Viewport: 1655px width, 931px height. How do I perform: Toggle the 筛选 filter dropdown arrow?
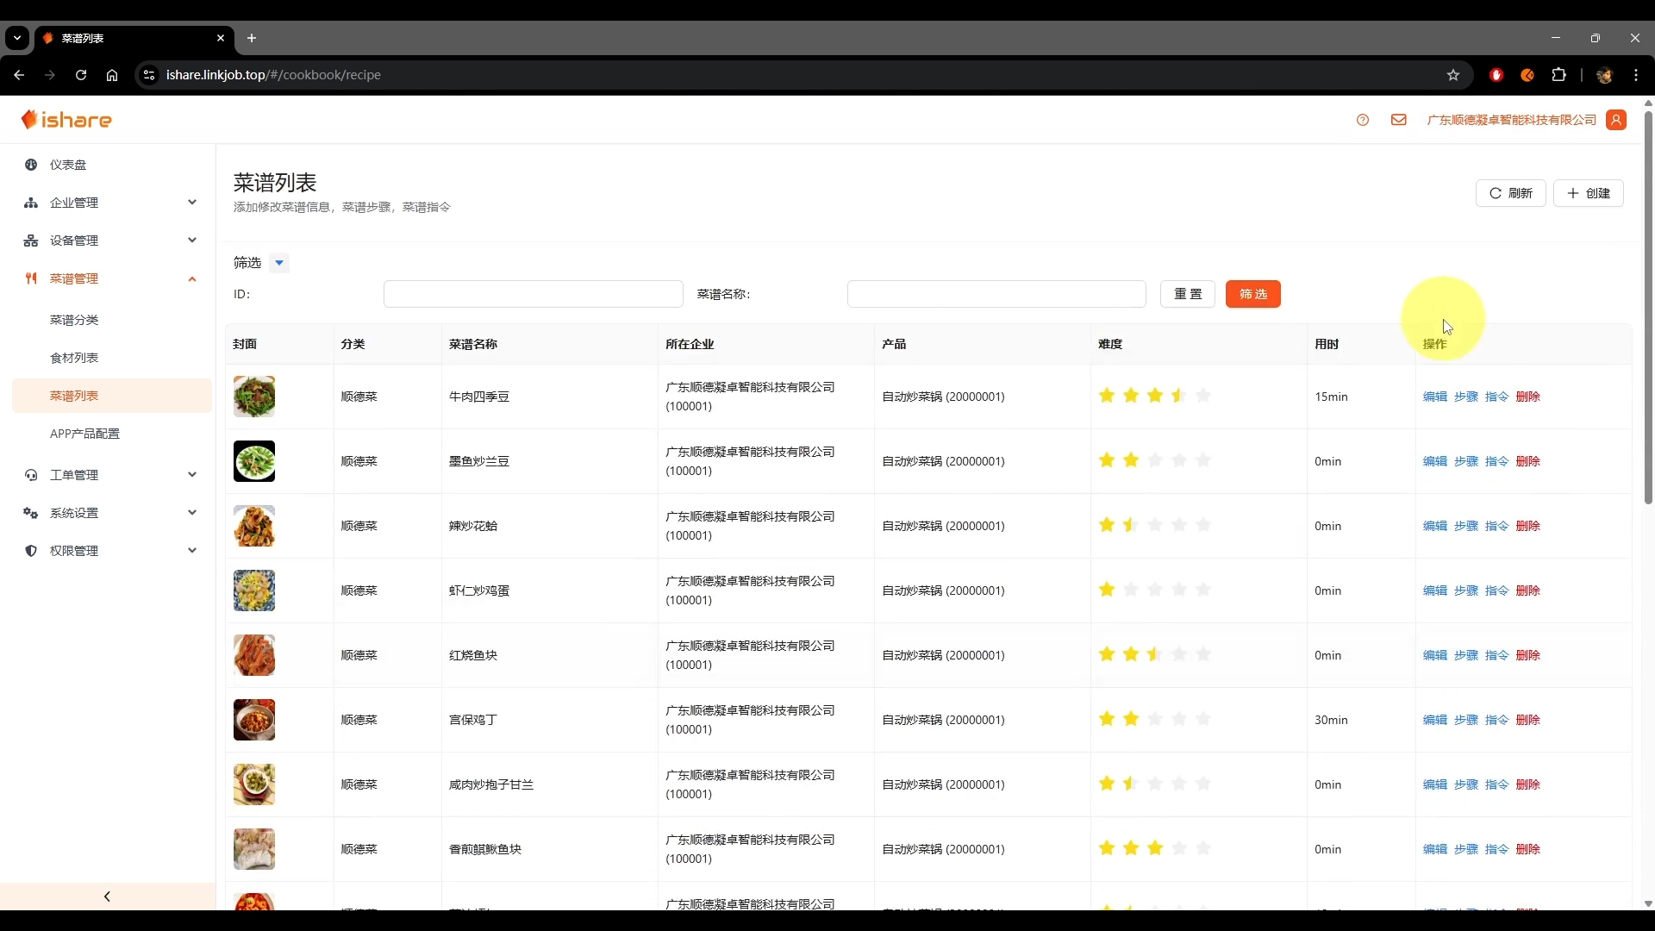(278, 263)
